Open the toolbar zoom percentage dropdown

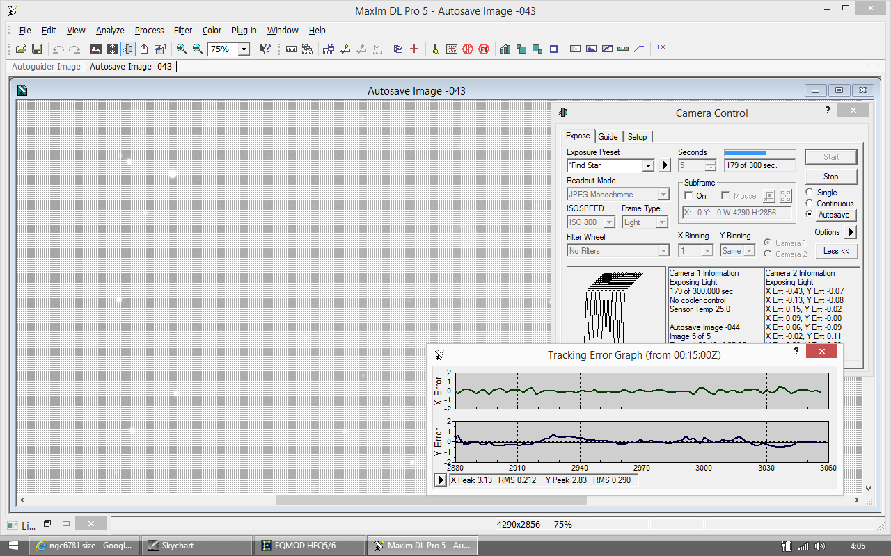(244, 49)
